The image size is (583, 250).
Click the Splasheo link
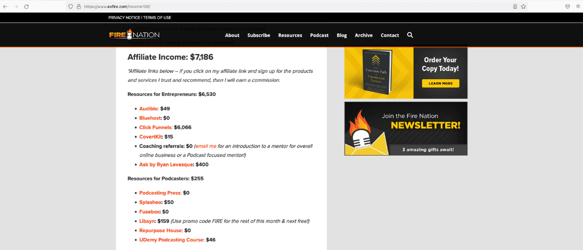(151, 202)
